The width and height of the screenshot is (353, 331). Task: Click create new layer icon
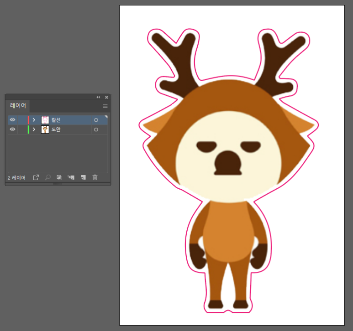point(83,177)
